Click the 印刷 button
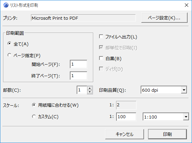This screenshot has width=192, height=143. point(167,134)
